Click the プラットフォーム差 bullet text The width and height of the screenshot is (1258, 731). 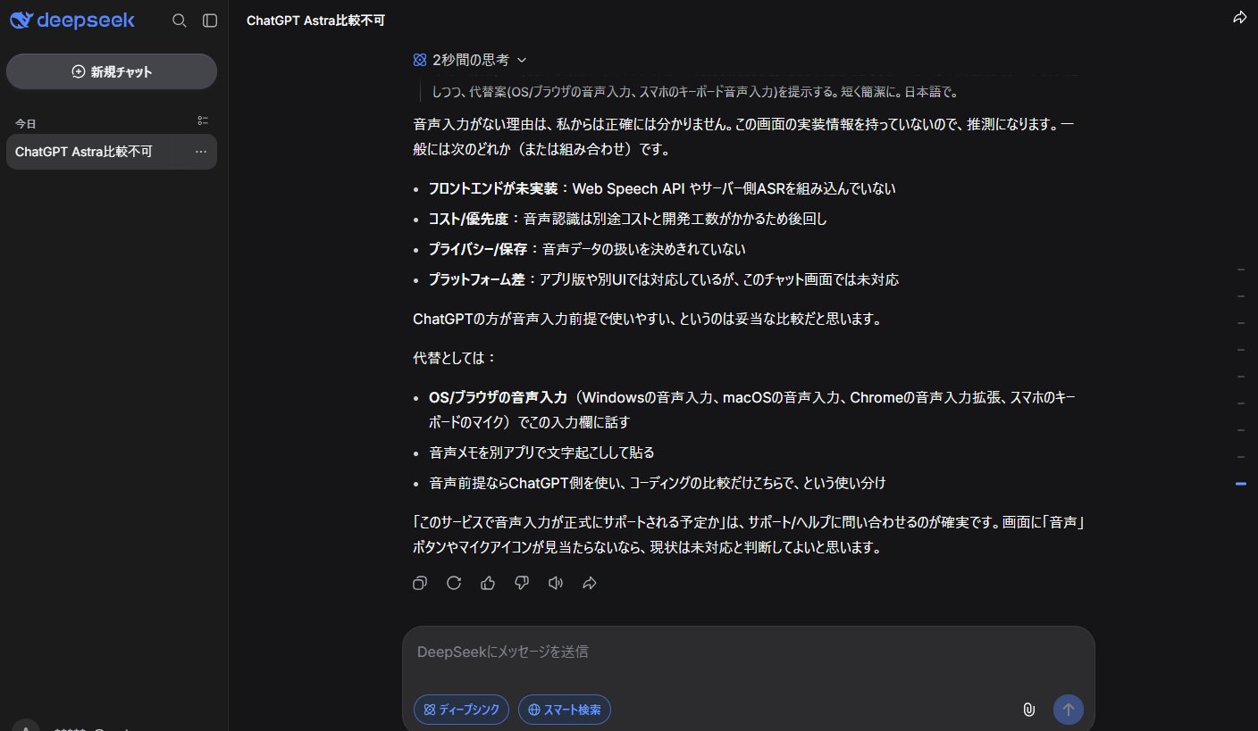664,279
